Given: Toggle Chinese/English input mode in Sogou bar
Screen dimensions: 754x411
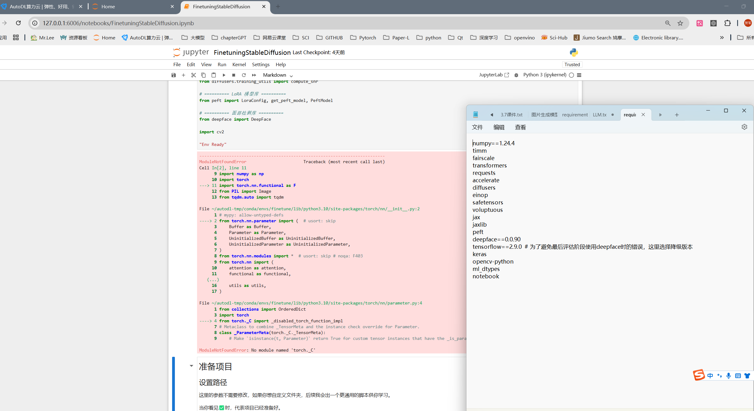Looking at the screenshot, I should pyautogui.click(x=710, y=376).
